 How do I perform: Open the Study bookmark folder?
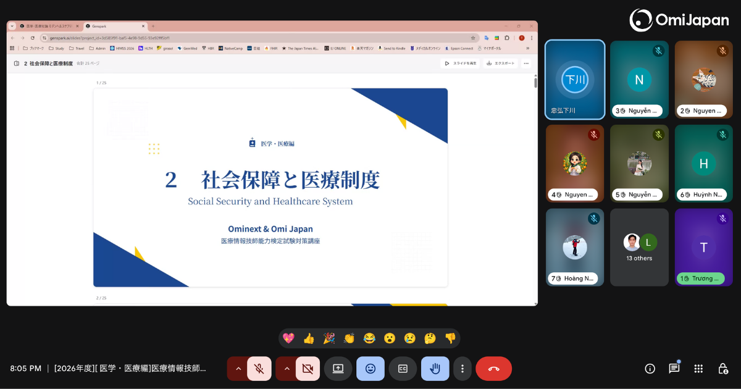point(56,48)
